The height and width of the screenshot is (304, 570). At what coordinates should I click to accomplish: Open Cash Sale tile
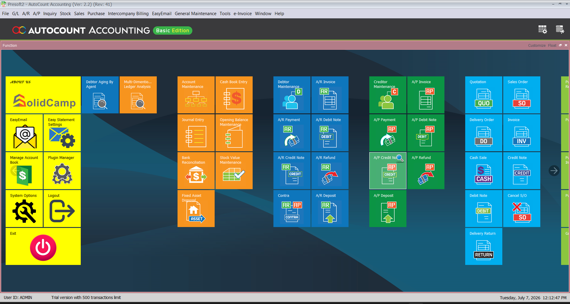coord(484,171)
